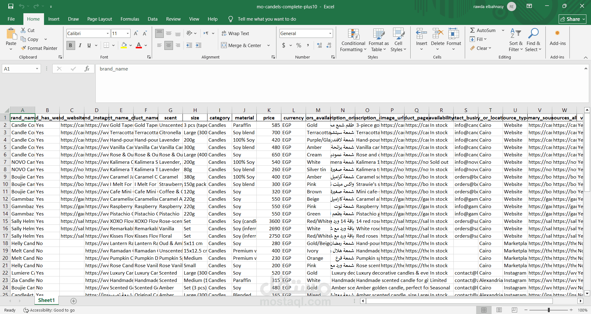Toggle Italic formatting

pos(80,45)
